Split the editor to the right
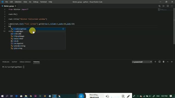The image size is (175, 98). click(168, 6)
